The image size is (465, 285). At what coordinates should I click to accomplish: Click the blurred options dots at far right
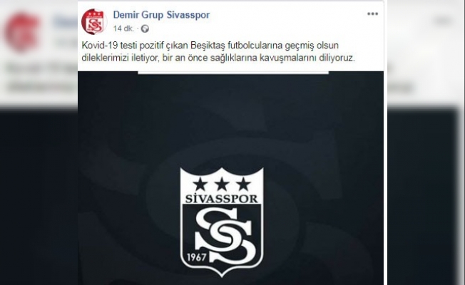click(x=442, y=21)
